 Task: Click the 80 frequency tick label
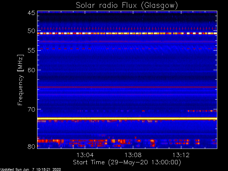pyautogui.click(x=31, y=146)
